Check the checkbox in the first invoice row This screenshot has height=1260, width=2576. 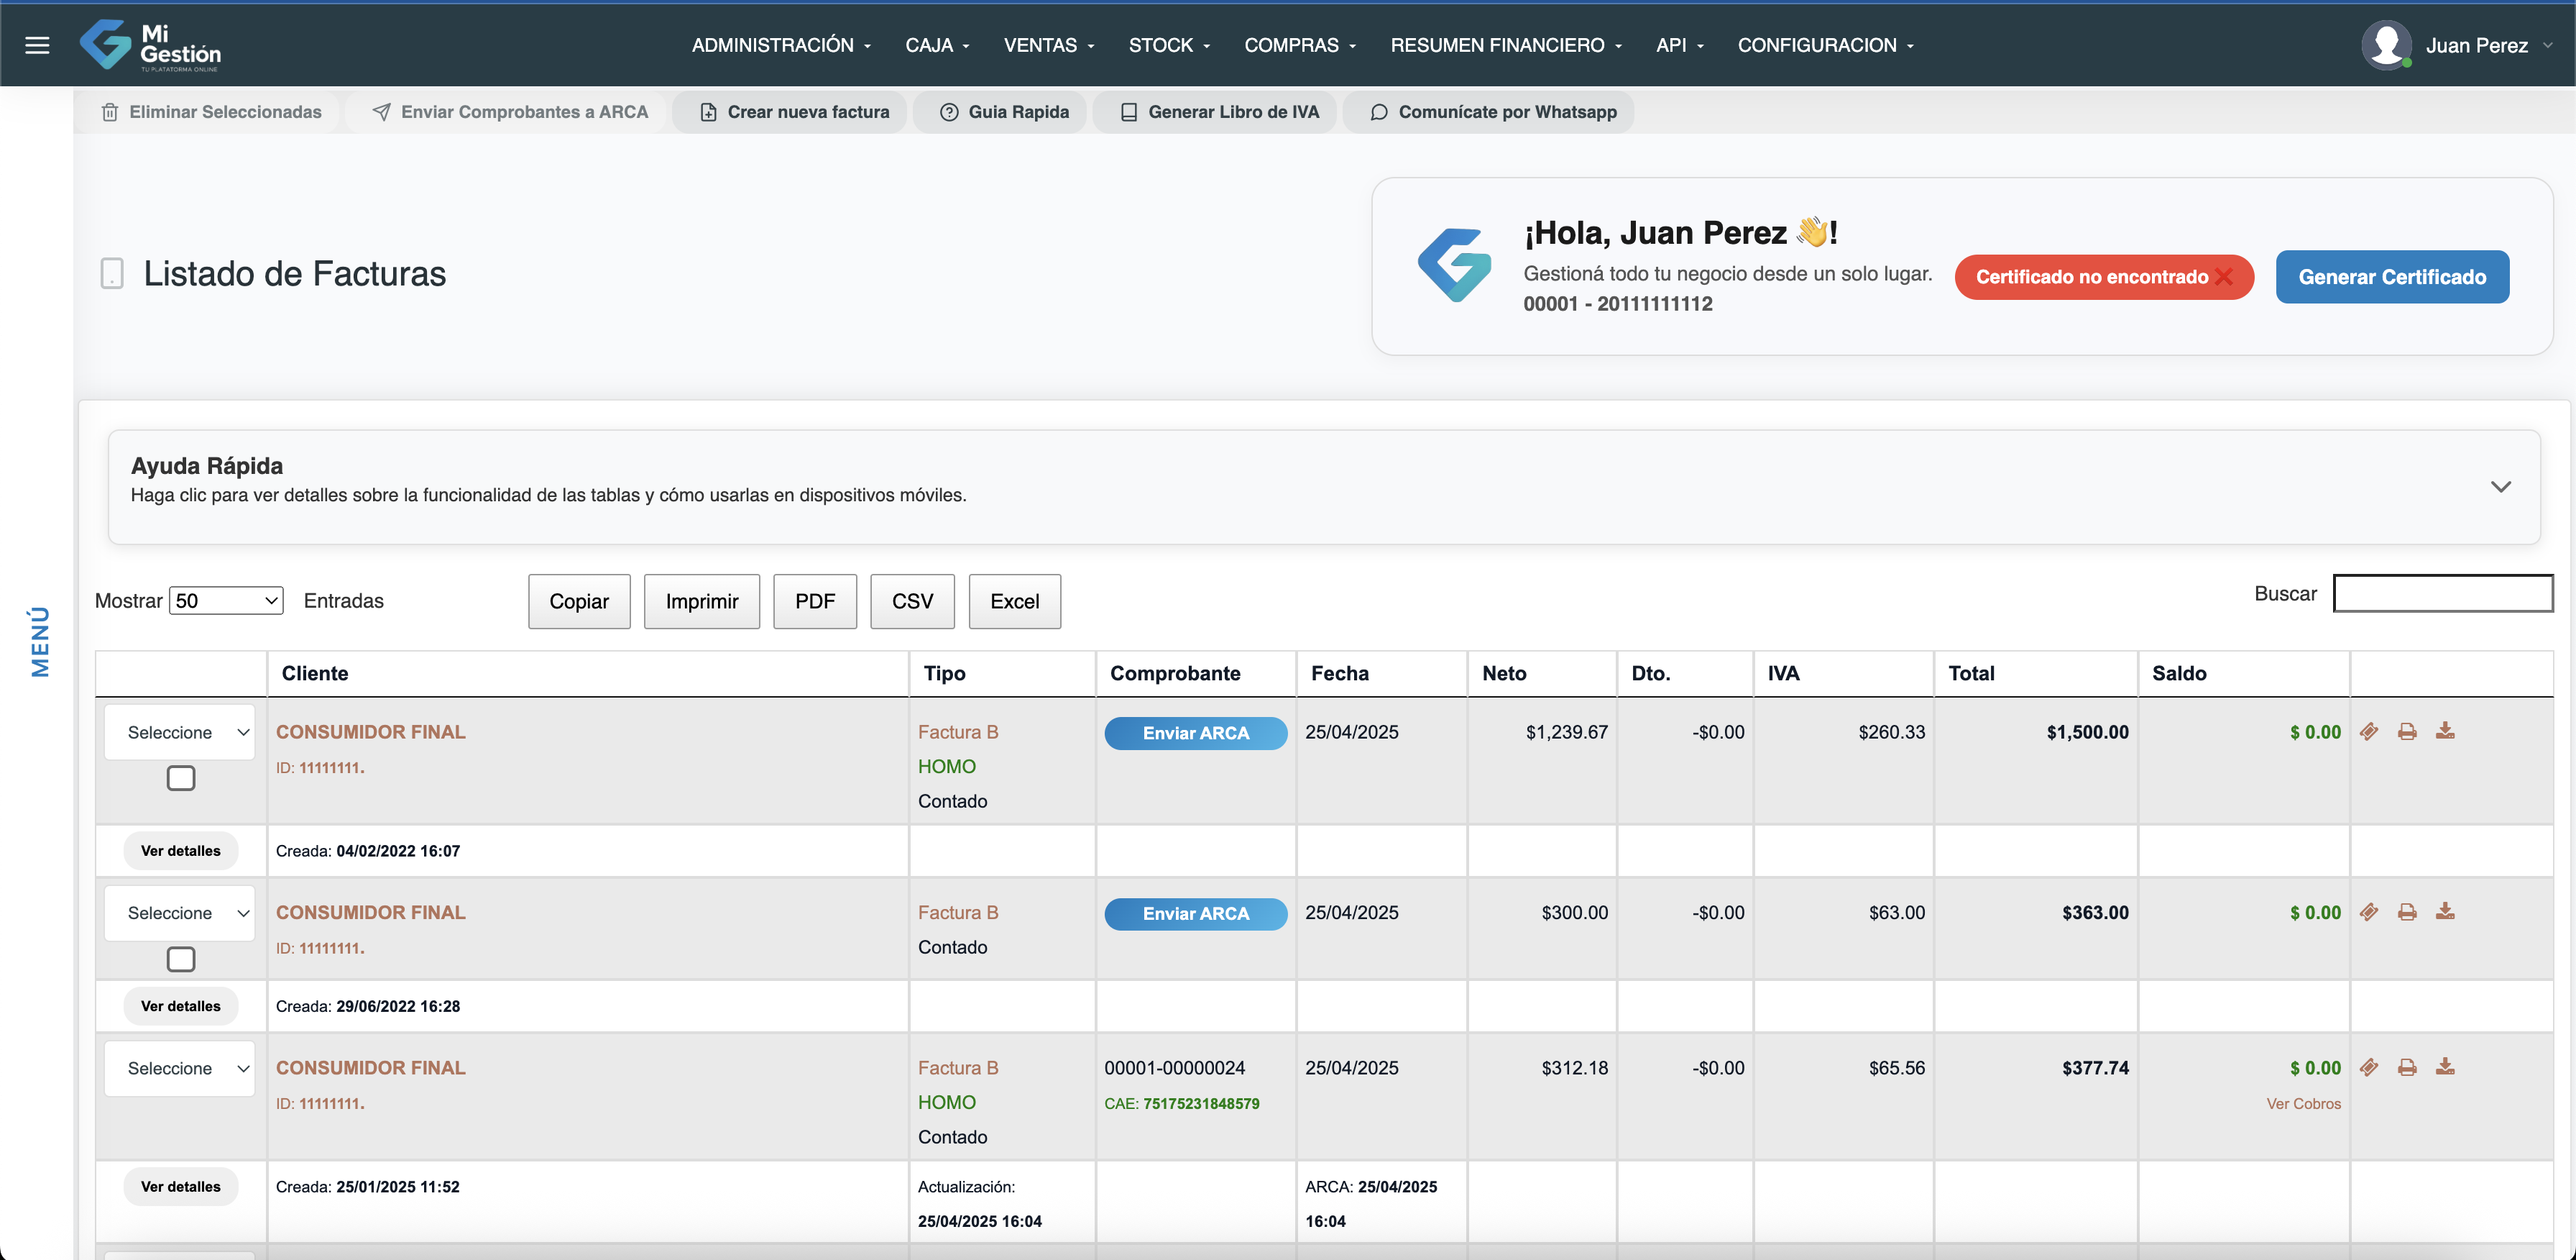pos(181,777)
